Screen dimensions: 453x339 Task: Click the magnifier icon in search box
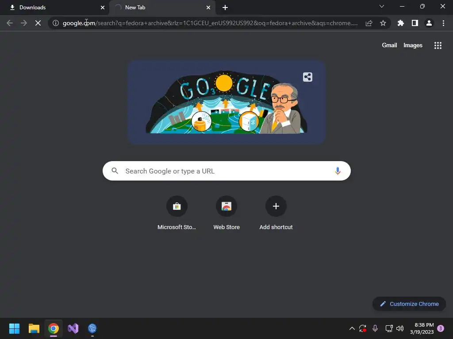115,171
